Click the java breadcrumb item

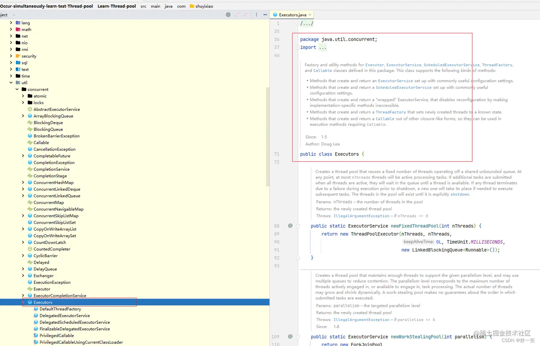pyautogui.click(x=169, y=6)
